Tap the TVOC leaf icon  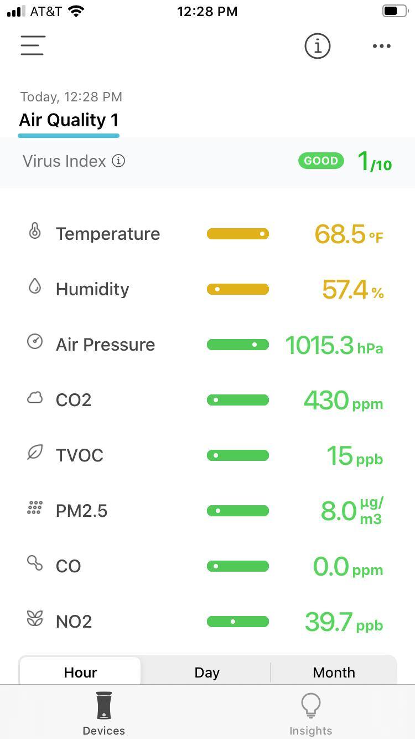point(35,453)
